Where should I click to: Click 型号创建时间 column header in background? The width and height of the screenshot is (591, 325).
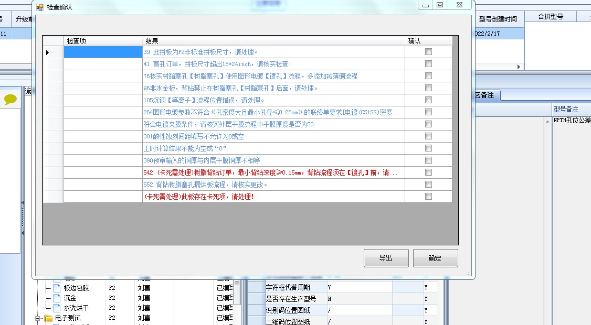point(498,19)
